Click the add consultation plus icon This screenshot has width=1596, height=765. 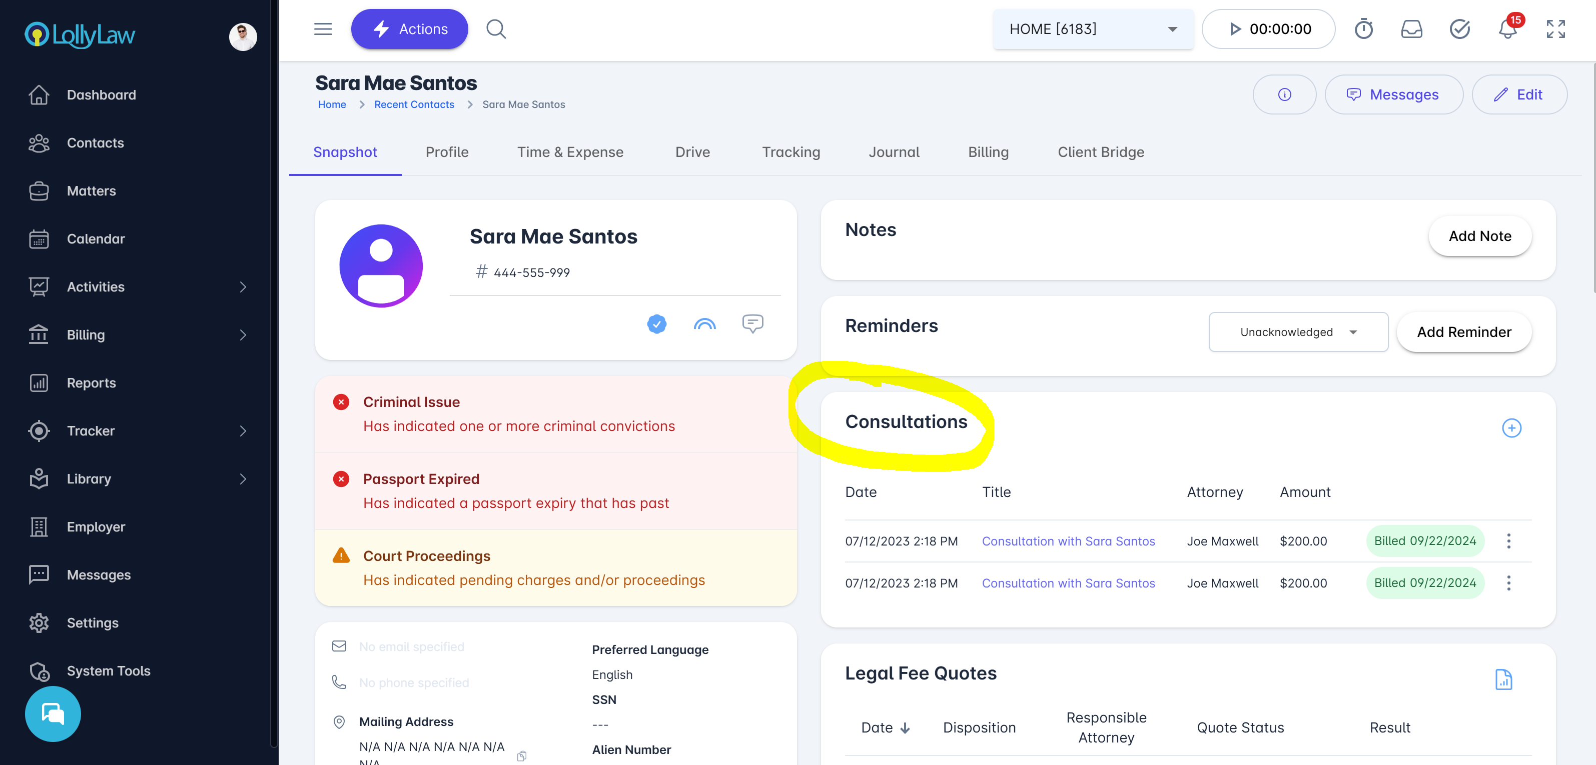point(1511,427)
